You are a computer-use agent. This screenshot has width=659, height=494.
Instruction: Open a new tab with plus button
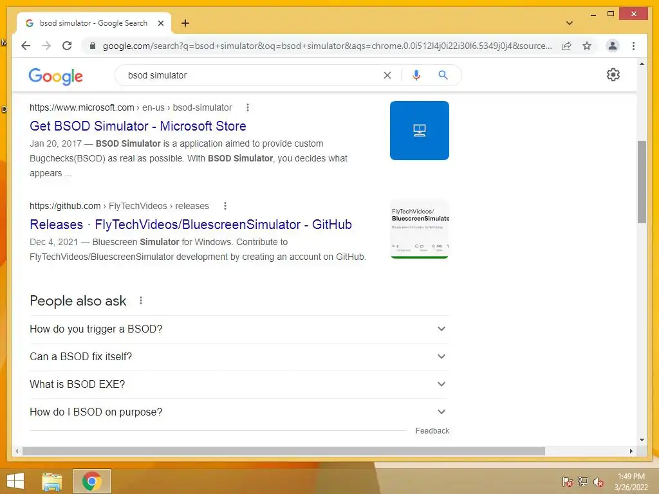coord(185,23)
